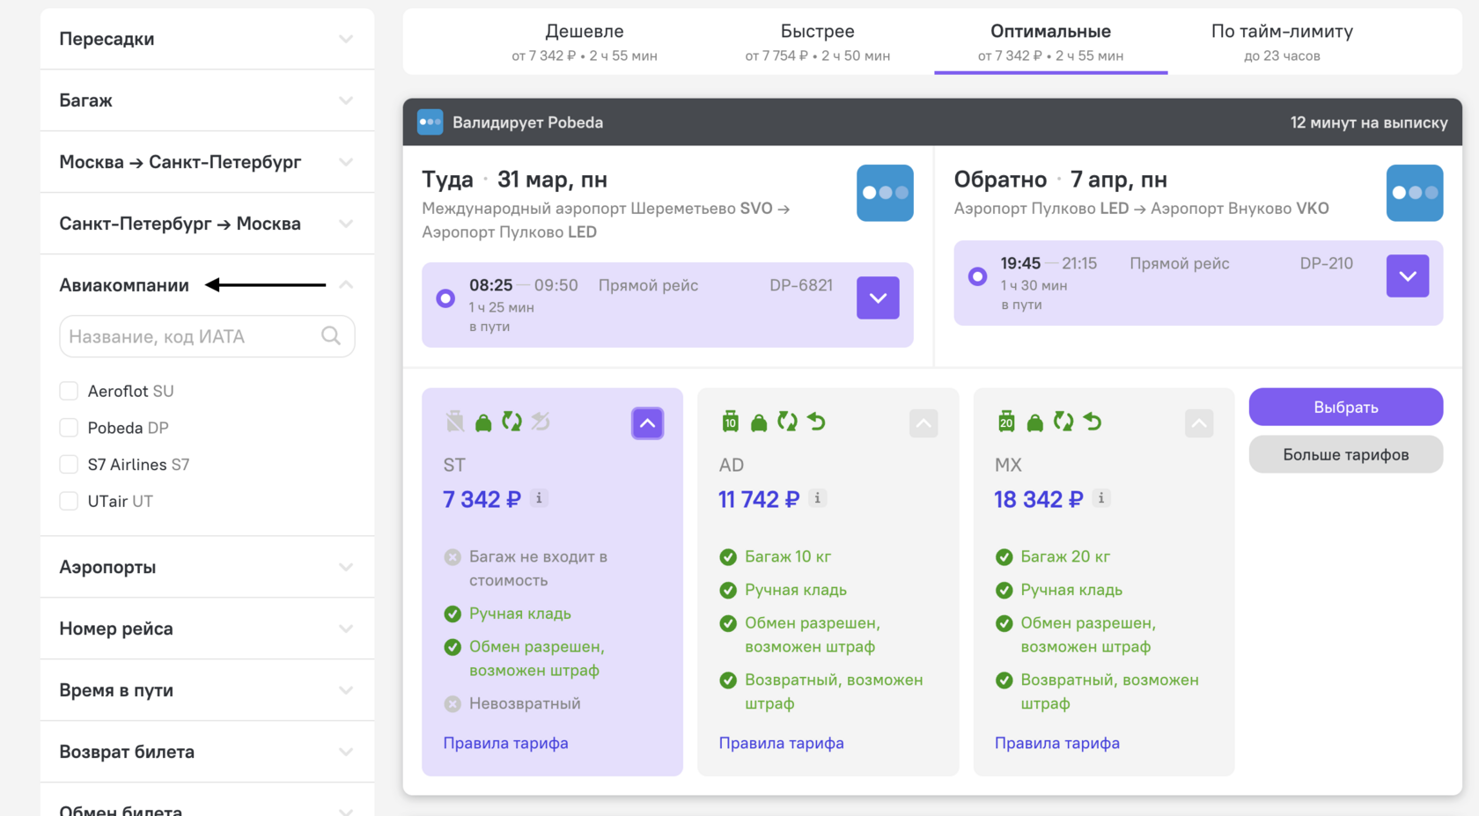Collapse the ST tariff card chevron
1479x816 pixels.
[647, 423]
